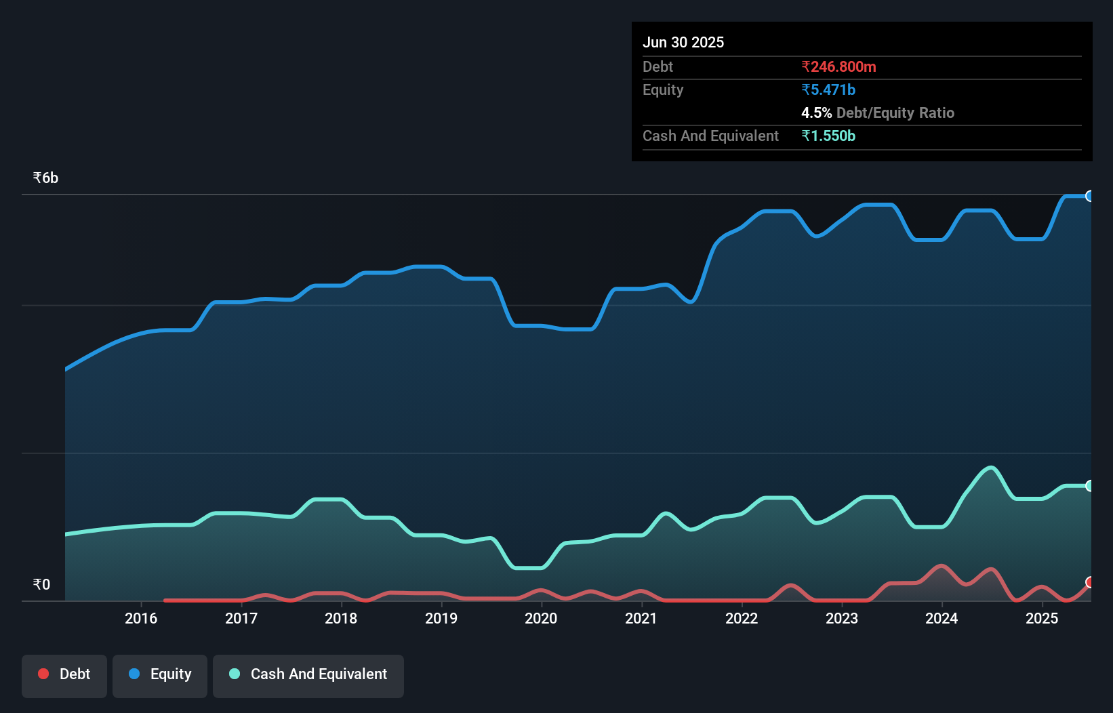Image resolution: width=1113 pixels, height=713 pixels.
Task: Select the 2024 year axis label
Action: pos(941,618)
